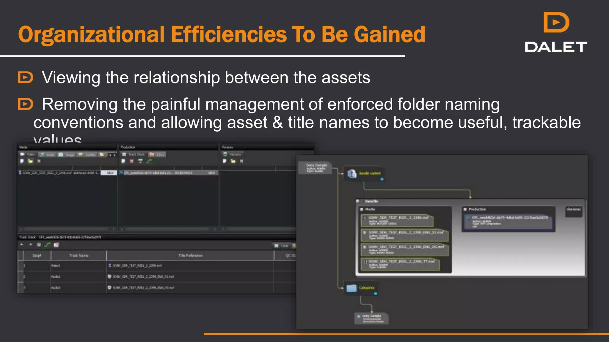Click the Seq# column header
The image size is (609, 342).
37,255
